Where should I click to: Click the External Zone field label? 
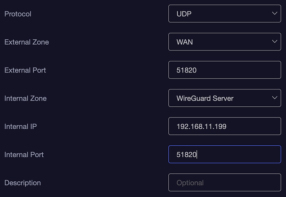pos(27,42)
